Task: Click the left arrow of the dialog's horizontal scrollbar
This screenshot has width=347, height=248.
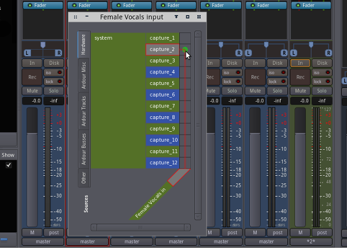Action: point(94,227)
